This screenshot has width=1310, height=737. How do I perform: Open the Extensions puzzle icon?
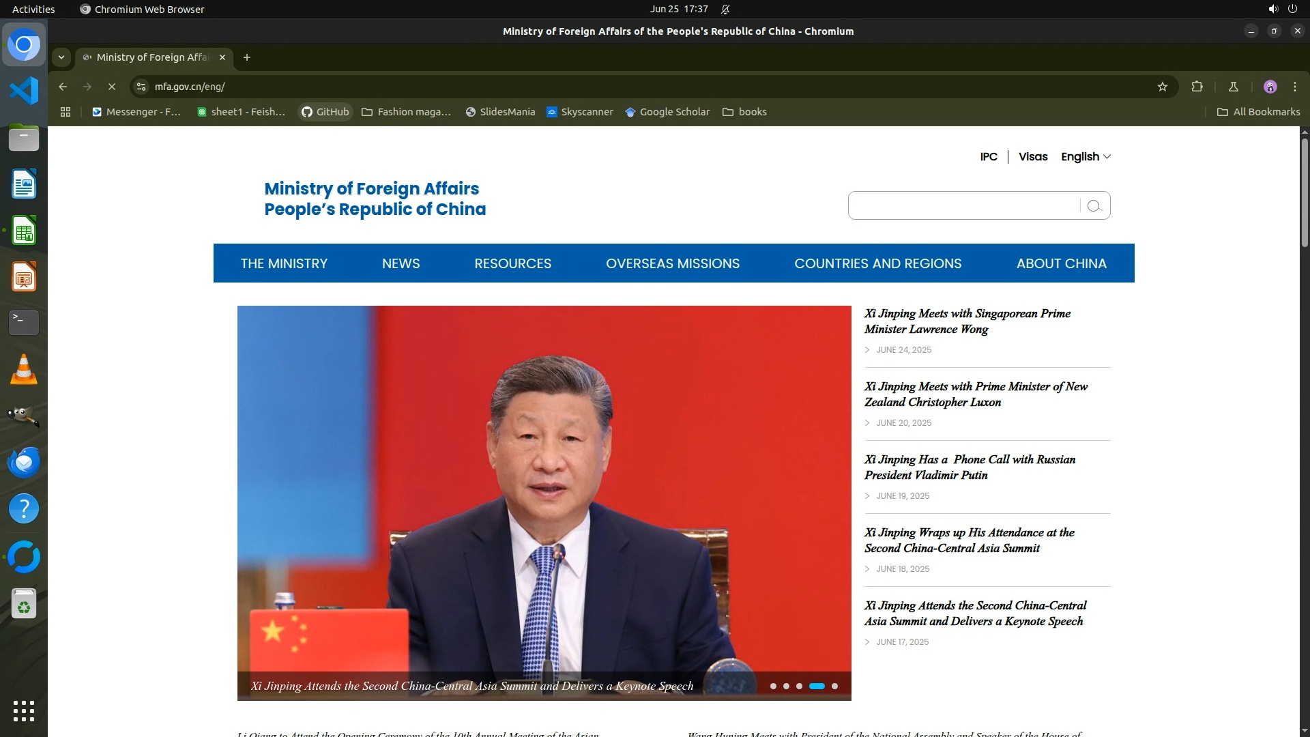pyautogui.click(x=1197, y=87)
